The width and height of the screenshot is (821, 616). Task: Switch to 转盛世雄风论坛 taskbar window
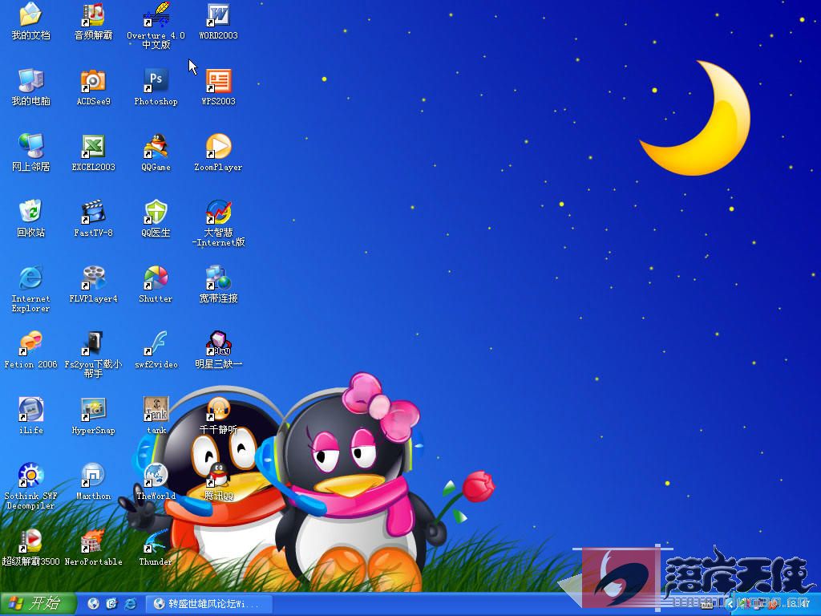coord(208,604)
